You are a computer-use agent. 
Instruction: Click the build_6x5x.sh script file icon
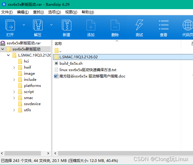(56, 63)
